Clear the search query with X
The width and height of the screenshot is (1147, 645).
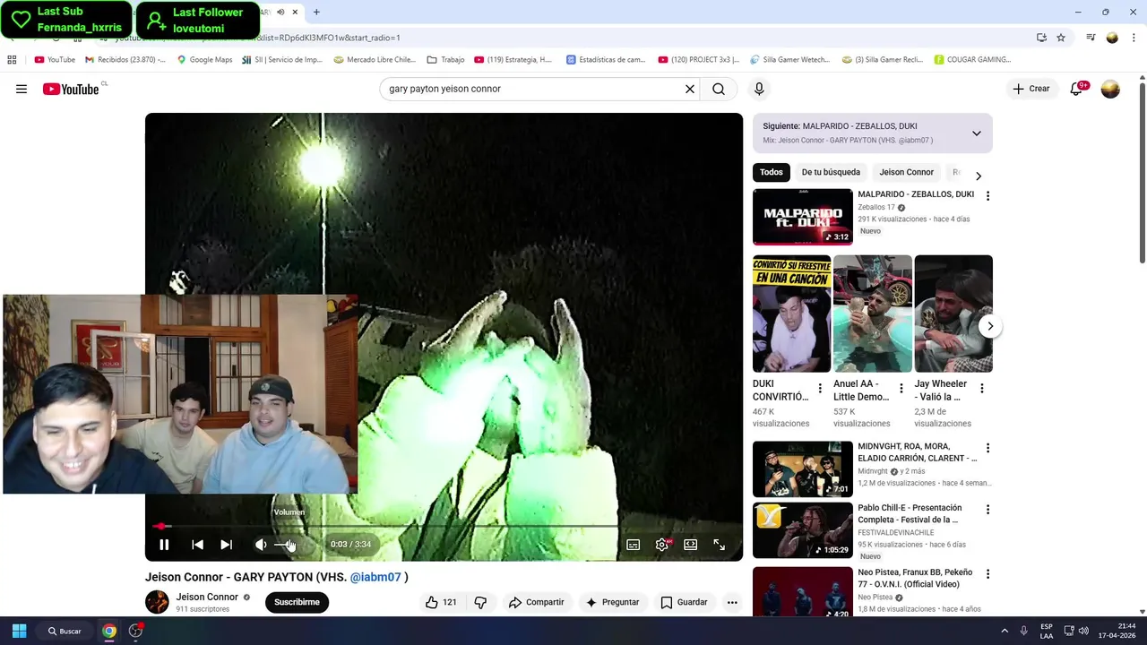pyautogui.click(x=690, y=89)
